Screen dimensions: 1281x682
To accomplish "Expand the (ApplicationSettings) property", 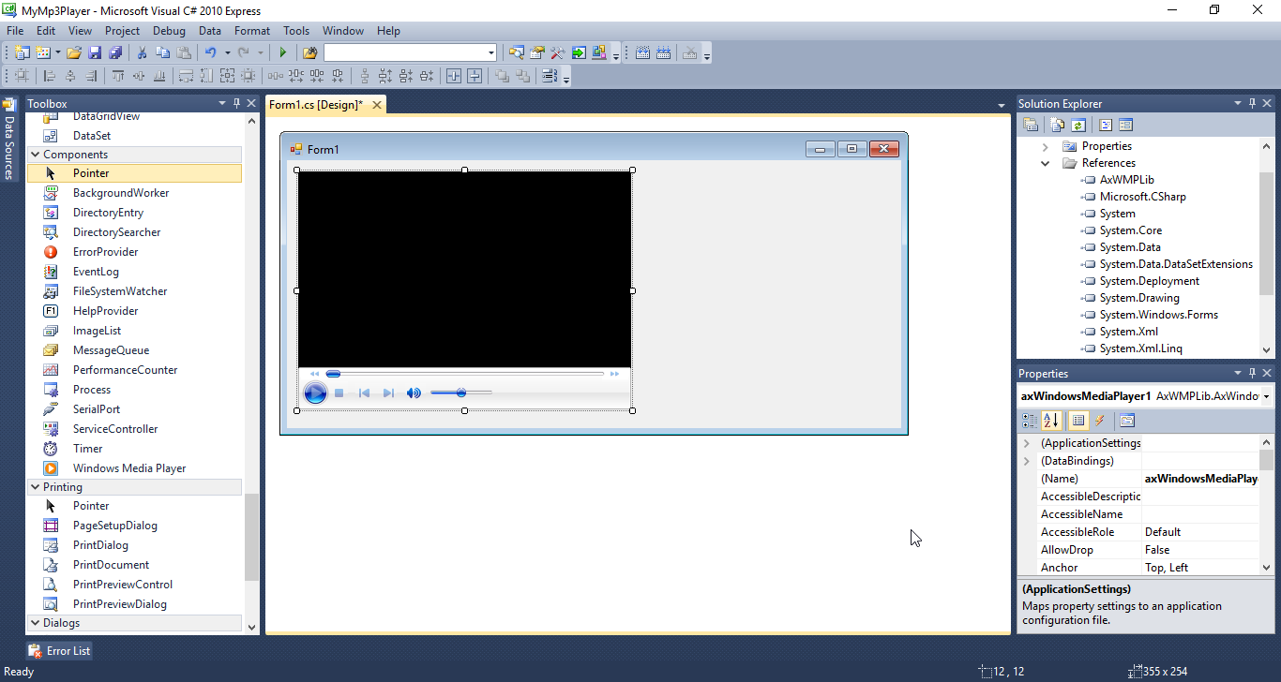I will click(x=1027, y=443).
